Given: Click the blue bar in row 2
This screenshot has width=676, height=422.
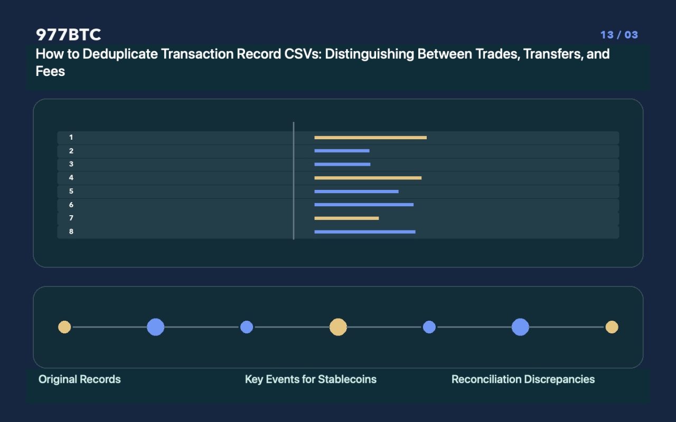Looking at the screenshot, I should point(342,151).
